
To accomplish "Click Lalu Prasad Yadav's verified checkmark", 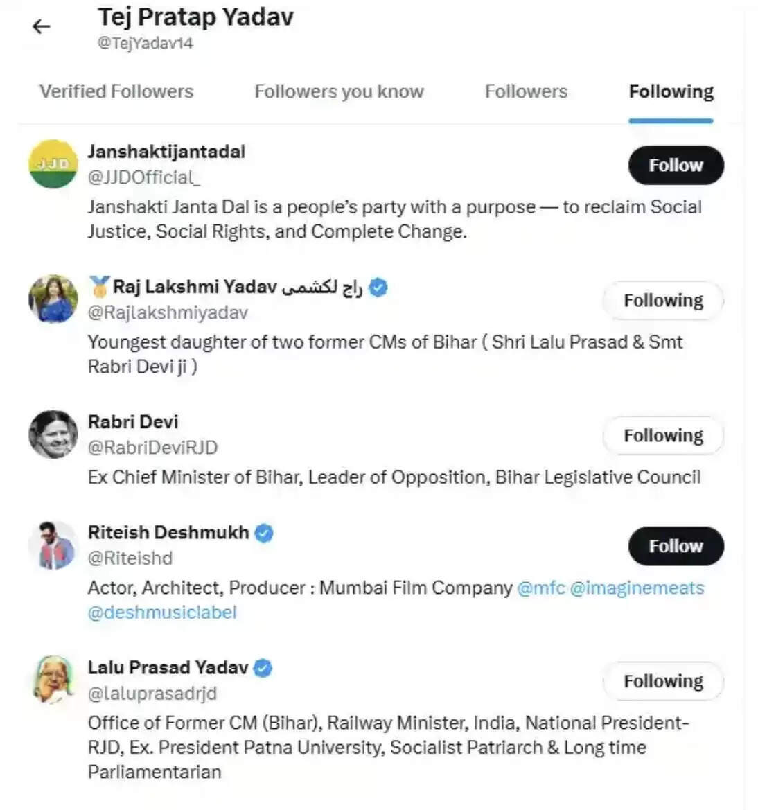I will click(263, 668).
